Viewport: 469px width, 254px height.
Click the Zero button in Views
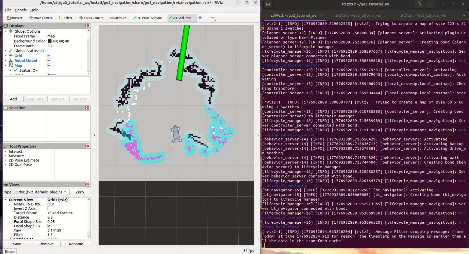coord(80,192)
